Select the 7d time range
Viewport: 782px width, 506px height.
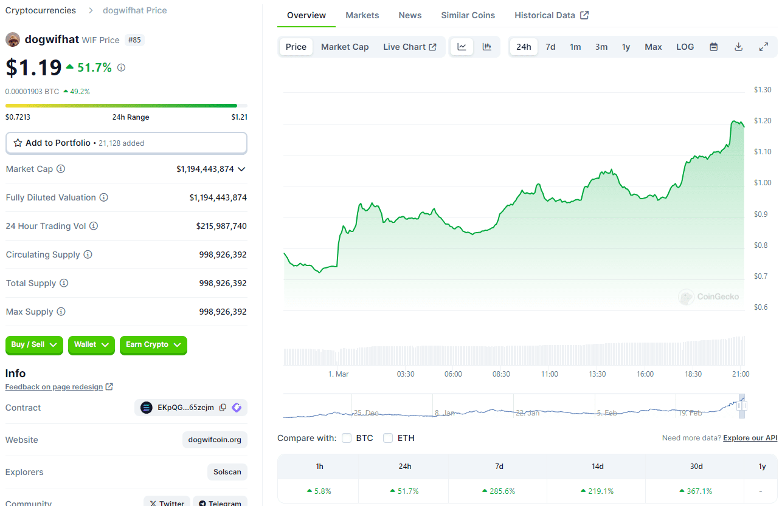point(550,47)
